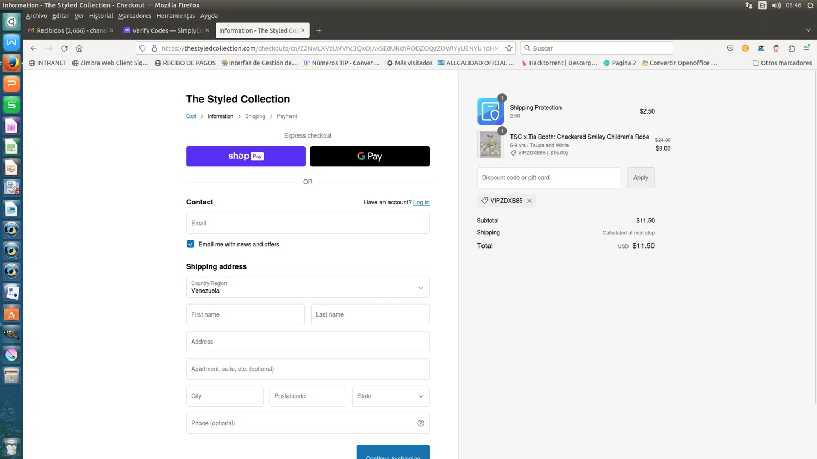The width and height of the screenshot is (817, 459).
Task: Open the network indicator in top bar
Action: tap(749, 5)
